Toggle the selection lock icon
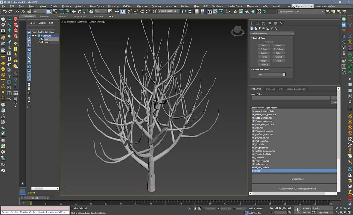353x215 pixels. coord(195,208)
